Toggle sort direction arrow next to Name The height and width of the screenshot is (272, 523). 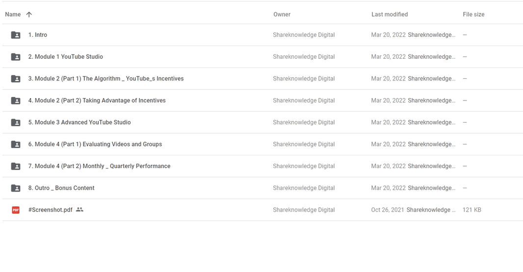29,14
